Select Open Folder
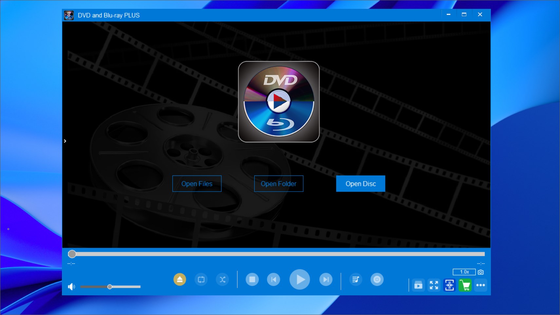This screenshot has width=560, height=315. point(279,184)
